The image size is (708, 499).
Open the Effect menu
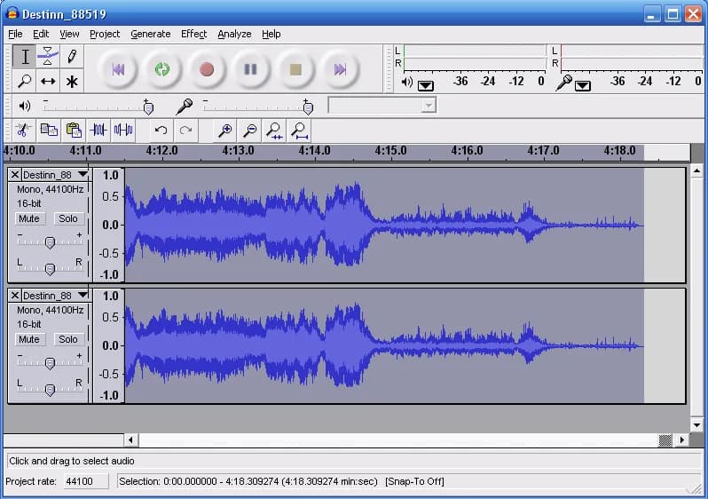click(193, 34)
